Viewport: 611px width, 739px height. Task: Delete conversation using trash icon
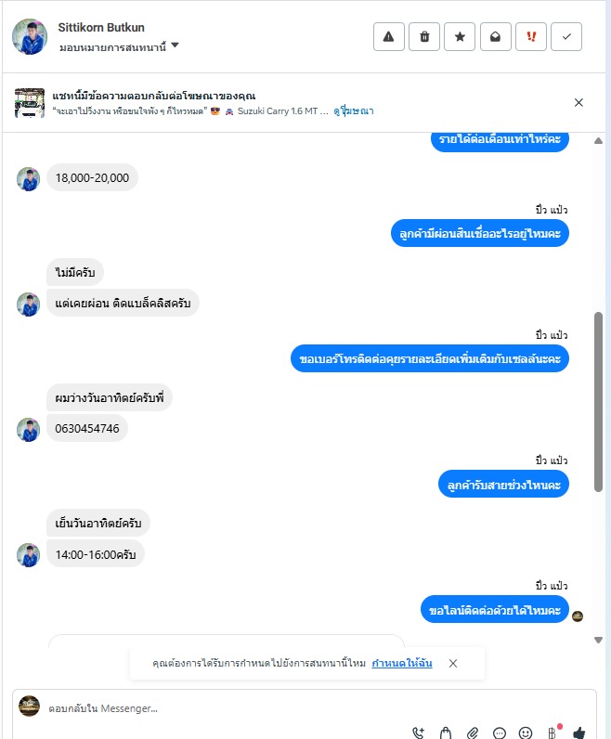click(424, 37)
